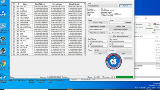The image size is (160, 90).
Task: Click the Write button below presets
Action: [x=124, y=54]
